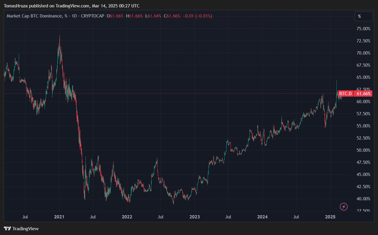Select the 2025 label on time axis
Viewport: 378px width, 235px height.
point(330,217)
